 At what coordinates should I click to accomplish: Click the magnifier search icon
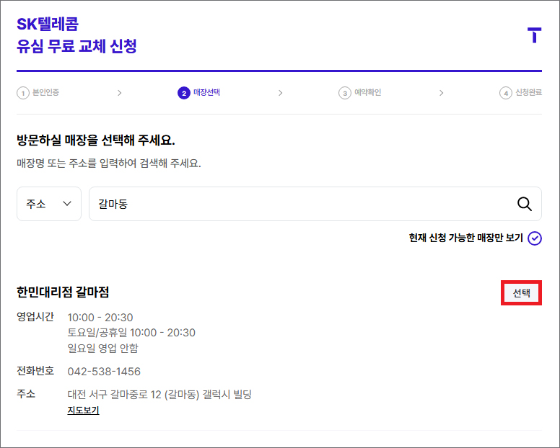pos(525,204)
